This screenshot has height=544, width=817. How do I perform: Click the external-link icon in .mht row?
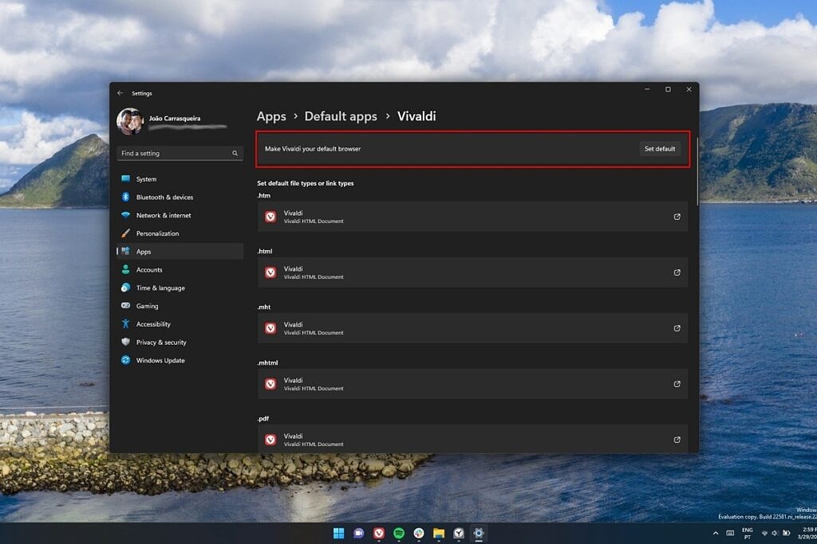pos(677,328)
